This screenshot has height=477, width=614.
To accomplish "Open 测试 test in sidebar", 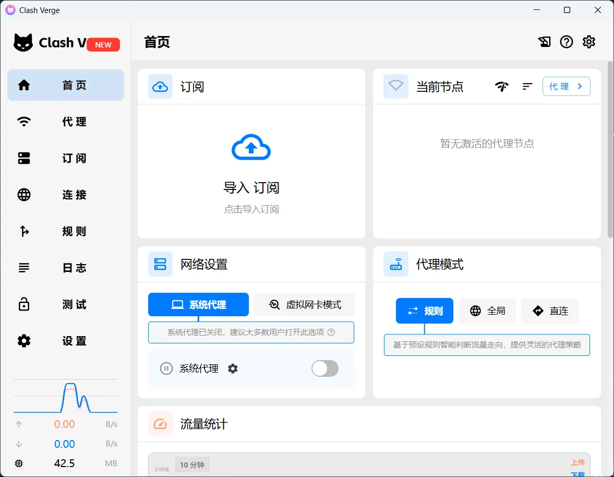I will (65, 304).
